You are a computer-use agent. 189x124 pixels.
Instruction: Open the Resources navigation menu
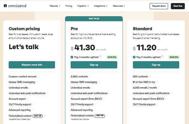(119, 6)
